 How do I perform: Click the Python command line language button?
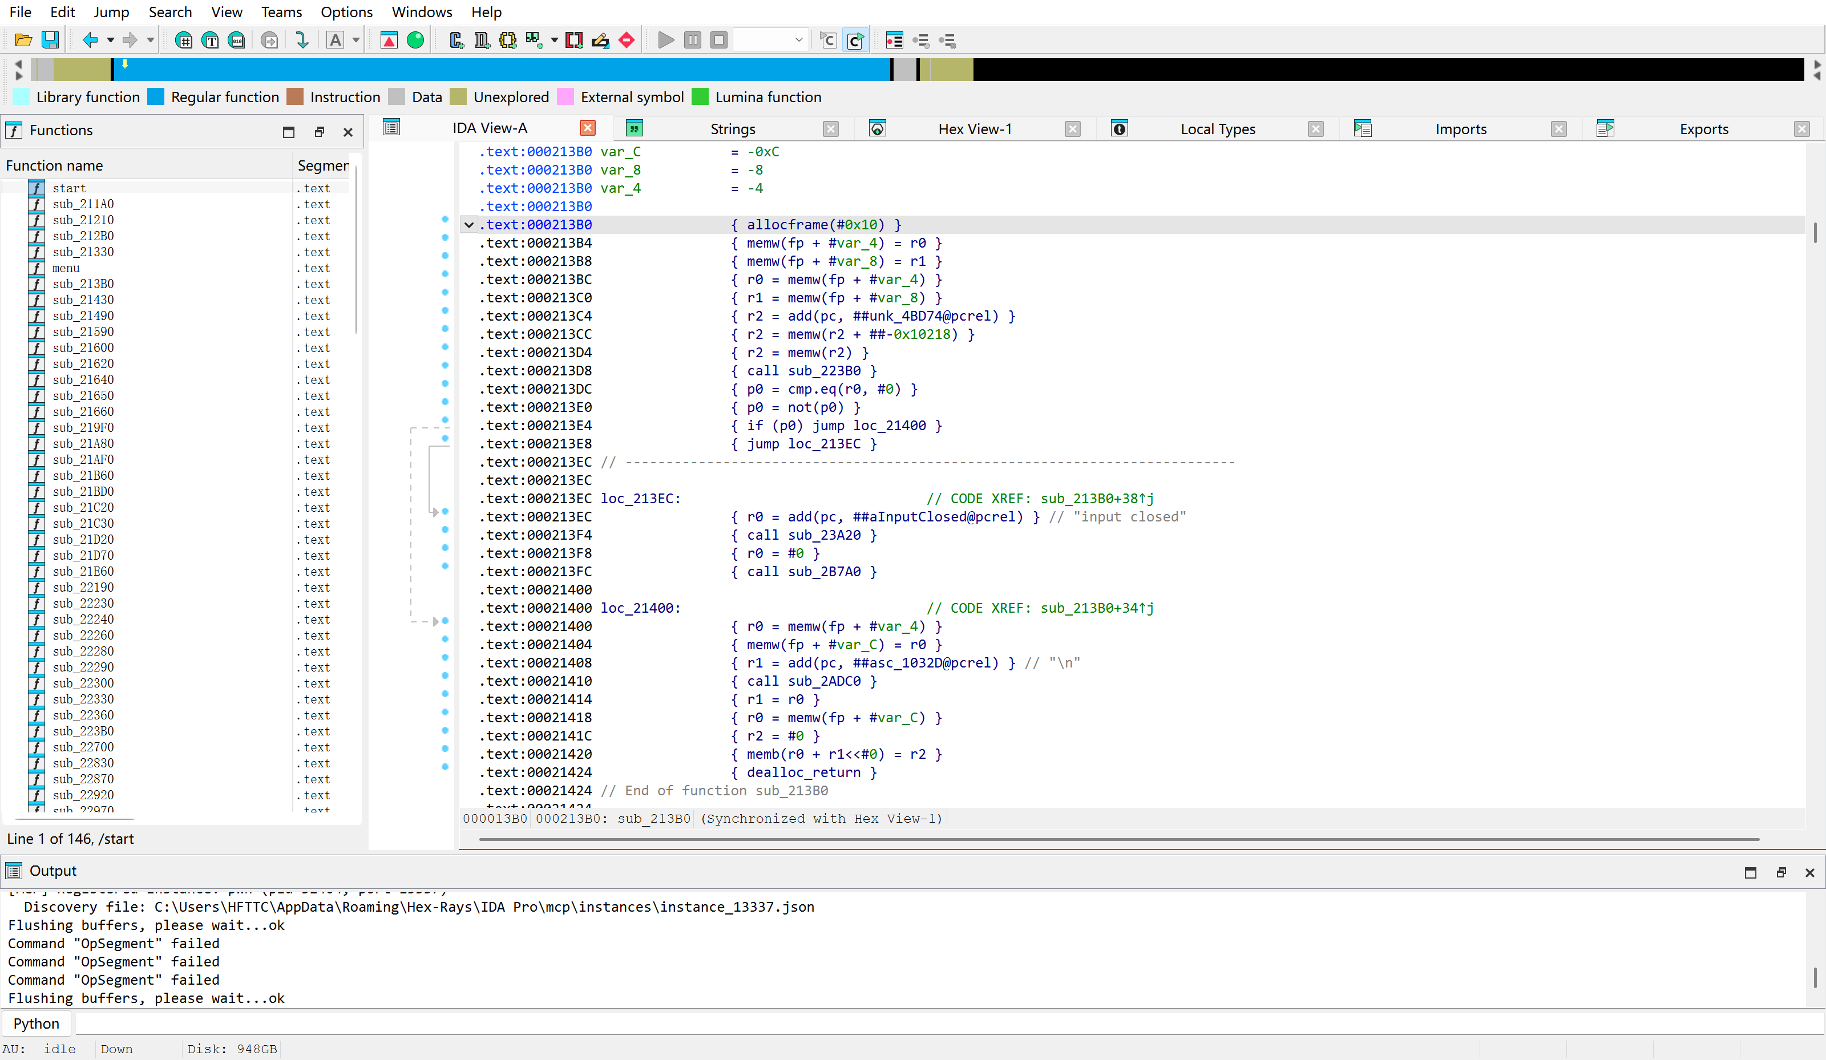pos(36,1023)
